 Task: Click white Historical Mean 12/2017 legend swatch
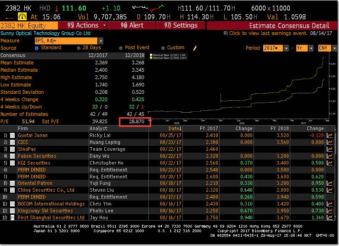click(151, 55)
